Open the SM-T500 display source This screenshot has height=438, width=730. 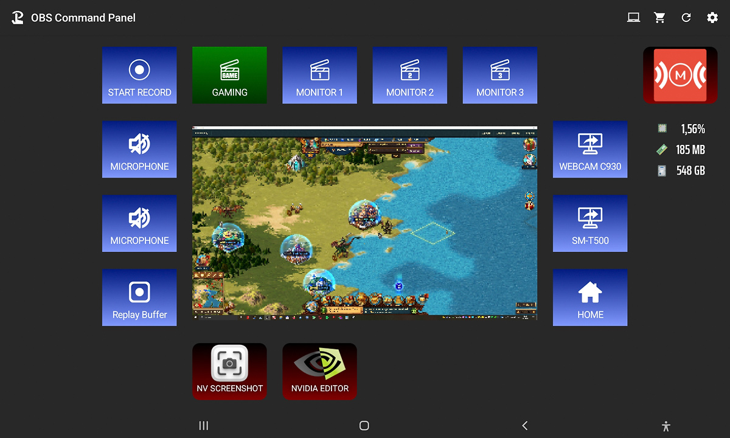pos(589,224)
